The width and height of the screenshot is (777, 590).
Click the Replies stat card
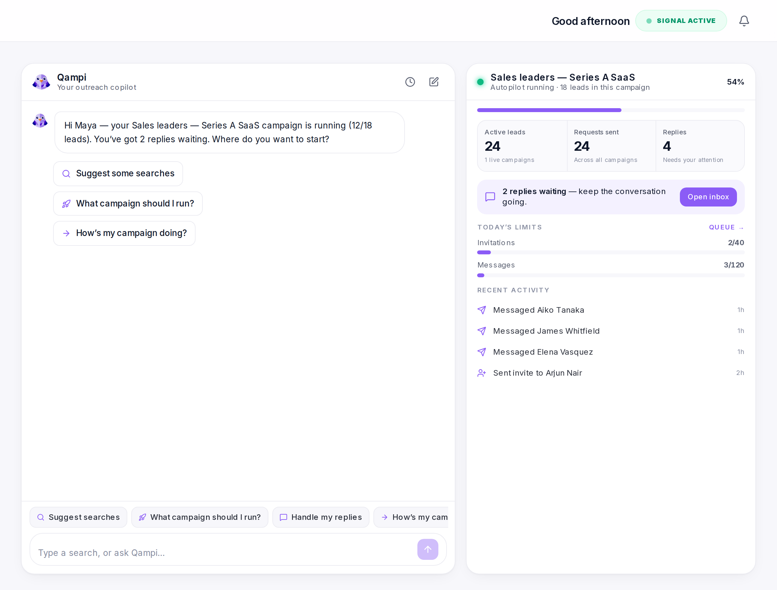tap(700, 146)
